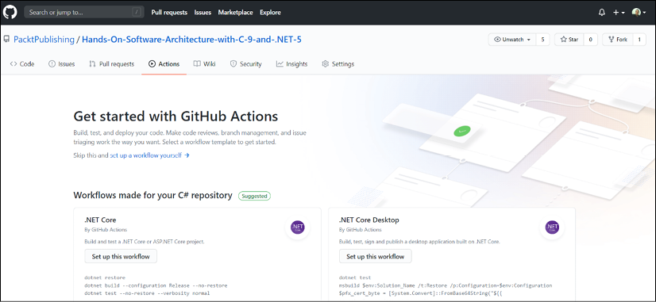
Task: Star the repository
Action: (569, 40)
